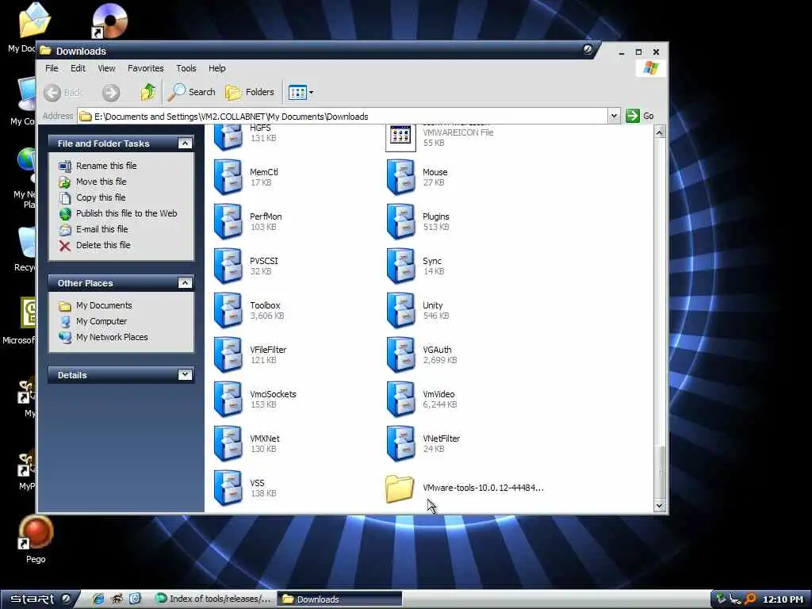Select the Sync installer file icon

click(x=400, y=266)
